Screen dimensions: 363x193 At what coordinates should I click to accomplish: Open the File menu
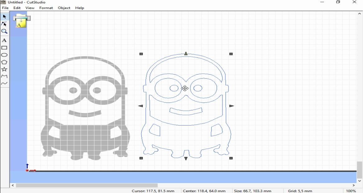[x=5, y=8]
